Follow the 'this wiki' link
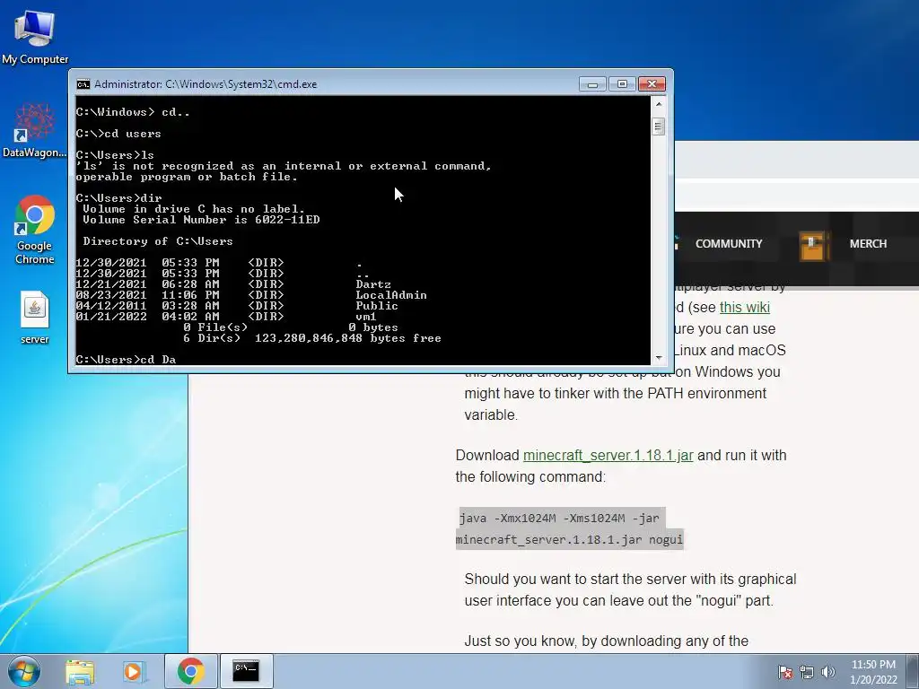 pos(744,307)
